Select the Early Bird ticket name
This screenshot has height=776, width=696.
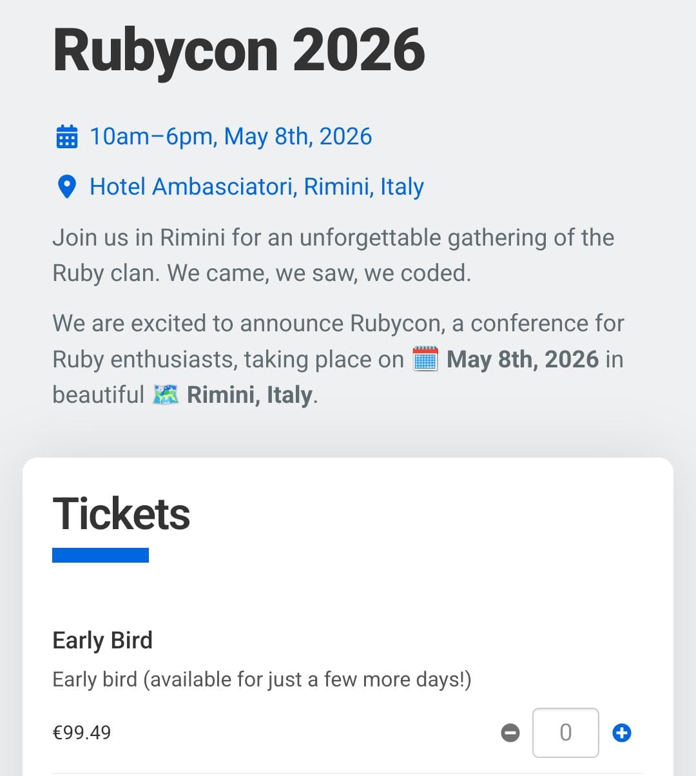point(102,640)
